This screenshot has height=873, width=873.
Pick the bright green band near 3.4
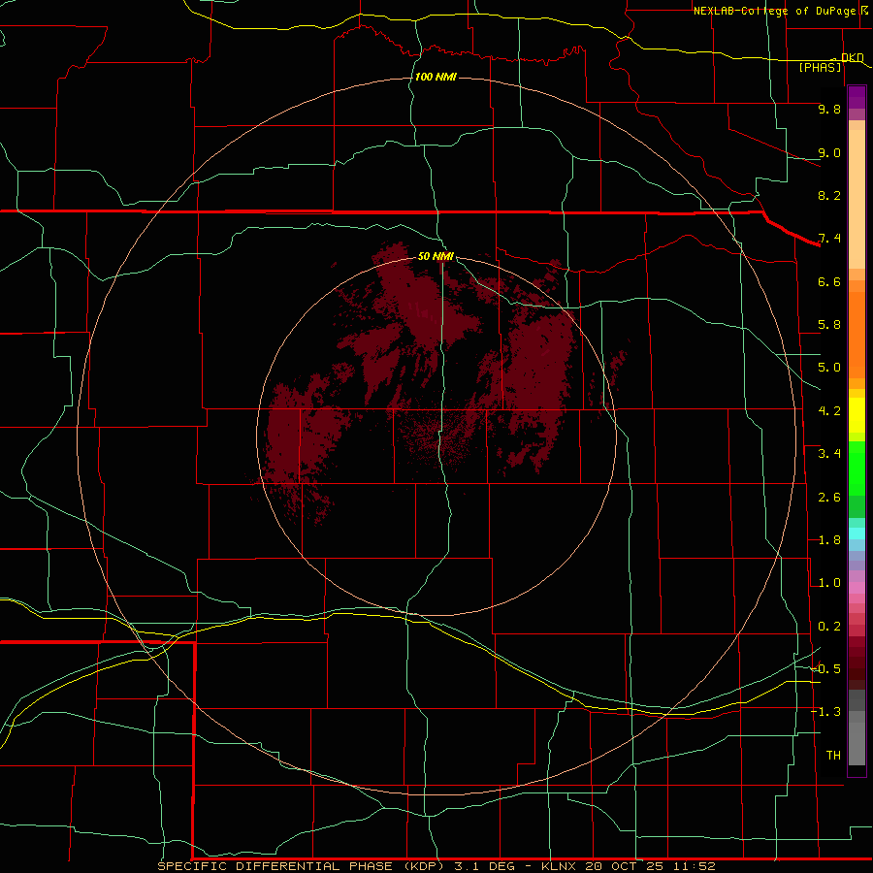pos(857,468)
